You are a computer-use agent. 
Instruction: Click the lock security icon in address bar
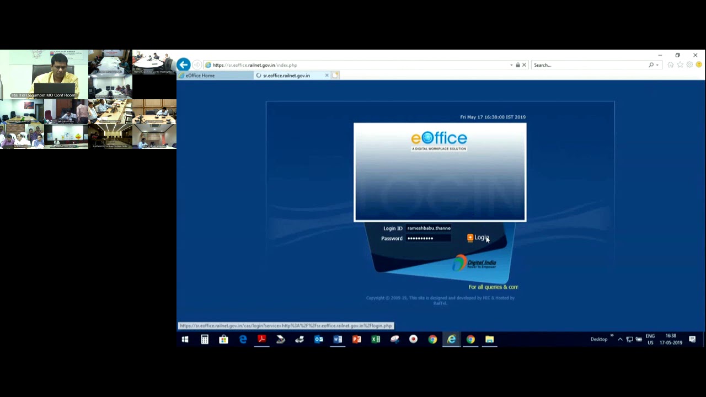517,65
